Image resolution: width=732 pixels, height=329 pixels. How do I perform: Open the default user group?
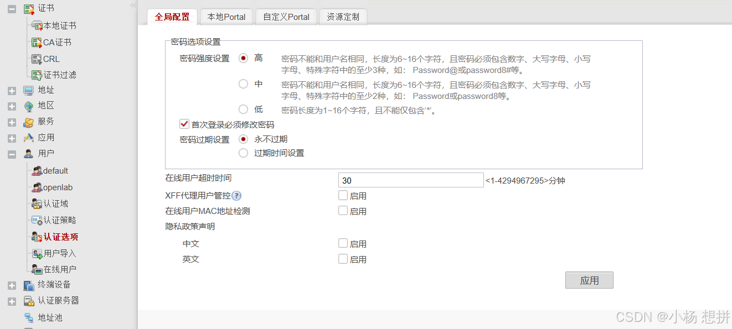pyautogui.click(x=56, y=171)
